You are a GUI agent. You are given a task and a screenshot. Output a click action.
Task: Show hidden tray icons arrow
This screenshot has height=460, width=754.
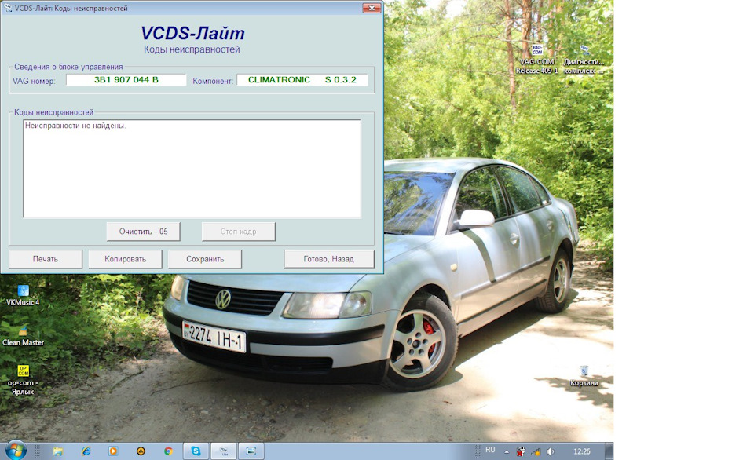tap(507, 452)
